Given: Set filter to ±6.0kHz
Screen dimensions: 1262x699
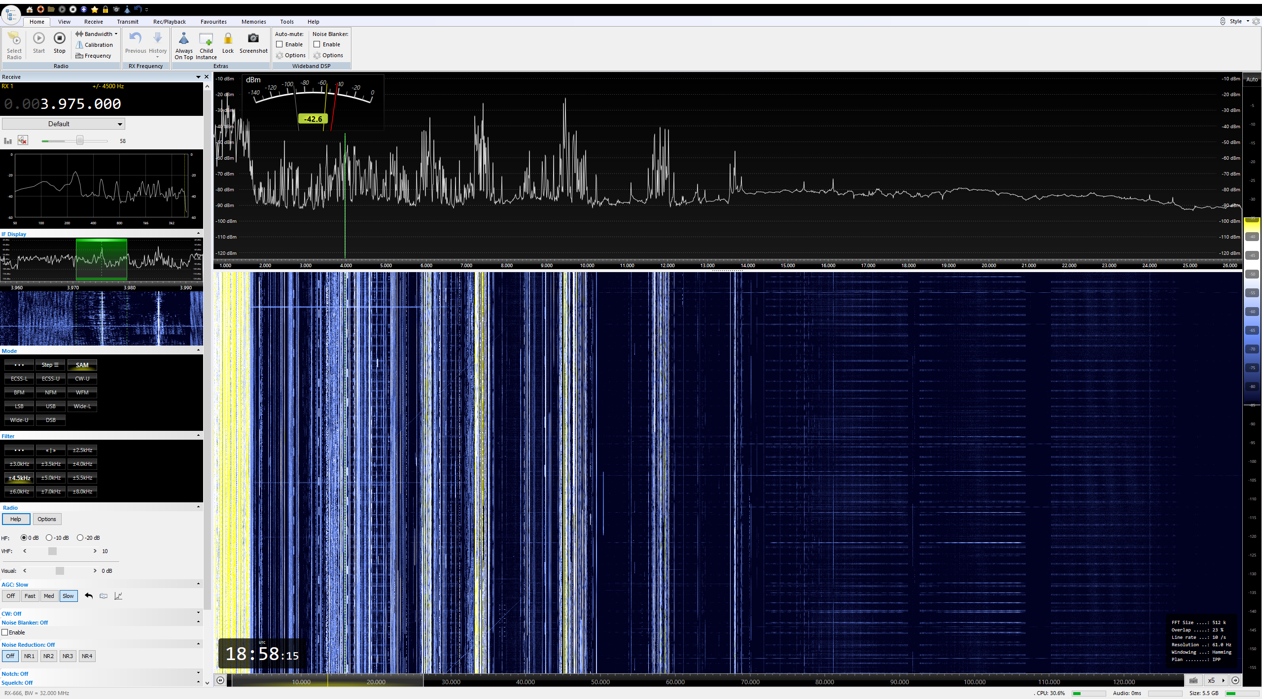Looking at the screenshot, I should coord(19,491).
